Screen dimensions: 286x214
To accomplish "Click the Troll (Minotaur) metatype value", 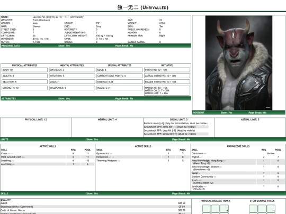I will tap(41, 20).
